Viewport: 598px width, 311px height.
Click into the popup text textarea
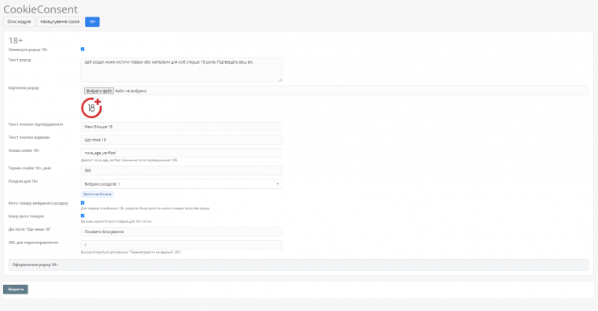(182, 70)
